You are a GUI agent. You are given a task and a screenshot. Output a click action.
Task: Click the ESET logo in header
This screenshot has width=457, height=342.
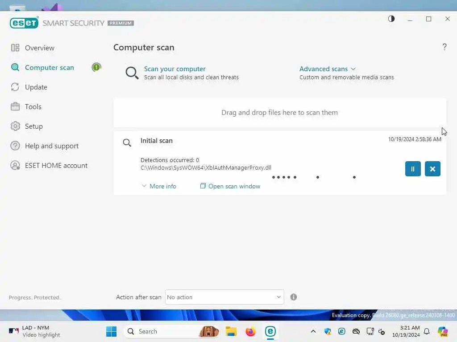pyautogui.click(x=24, y=23)
